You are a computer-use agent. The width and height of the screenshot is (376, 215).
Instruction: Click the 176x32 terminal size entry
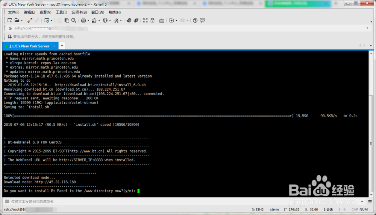click(x=291, y=209)
